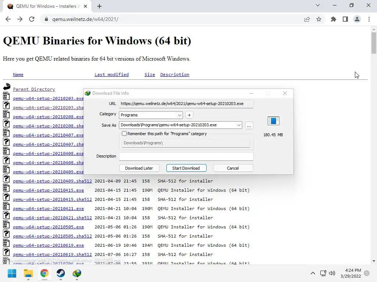The image size is (377, 282).
Task: Click the browser forward arrow
Action: coord(20,19)
